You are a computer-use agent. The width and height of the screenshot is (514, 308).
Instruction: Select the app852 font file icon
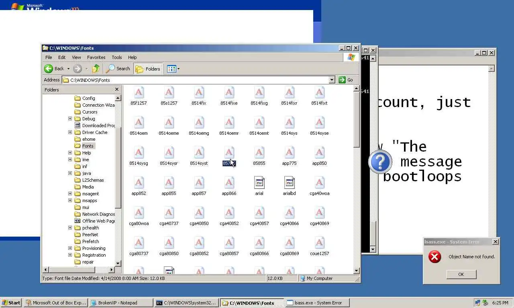pyautogui.click(x=139, y=186)
